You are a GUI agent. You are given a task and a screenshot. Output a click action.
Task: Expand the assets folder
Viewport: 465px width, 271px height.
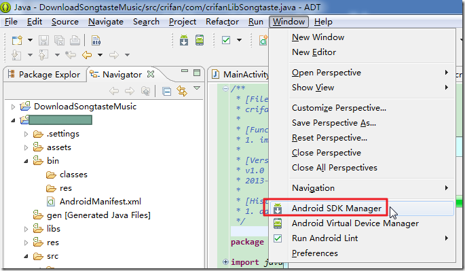click(26, 147)
